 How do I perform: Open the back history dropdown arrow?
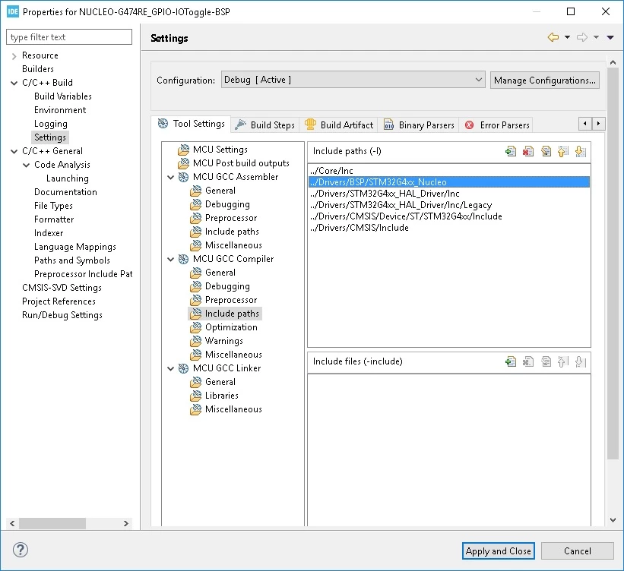(567, 37)
